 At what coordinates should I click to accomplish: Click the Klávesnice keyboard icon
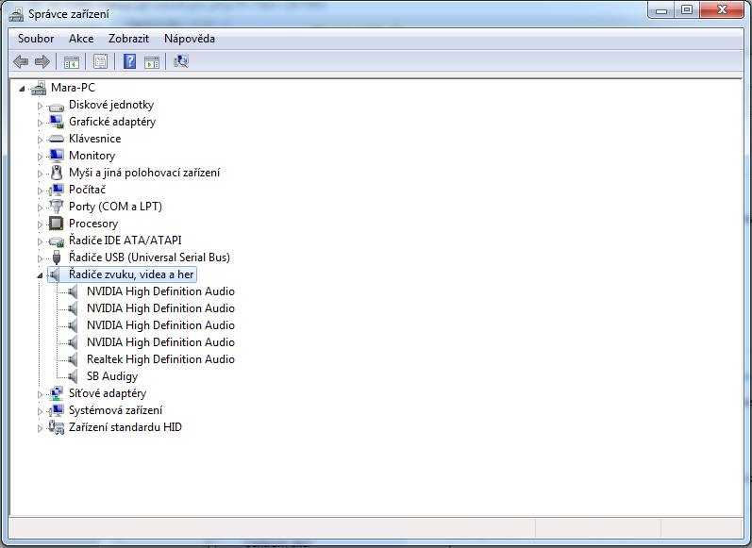coord(56,139)
